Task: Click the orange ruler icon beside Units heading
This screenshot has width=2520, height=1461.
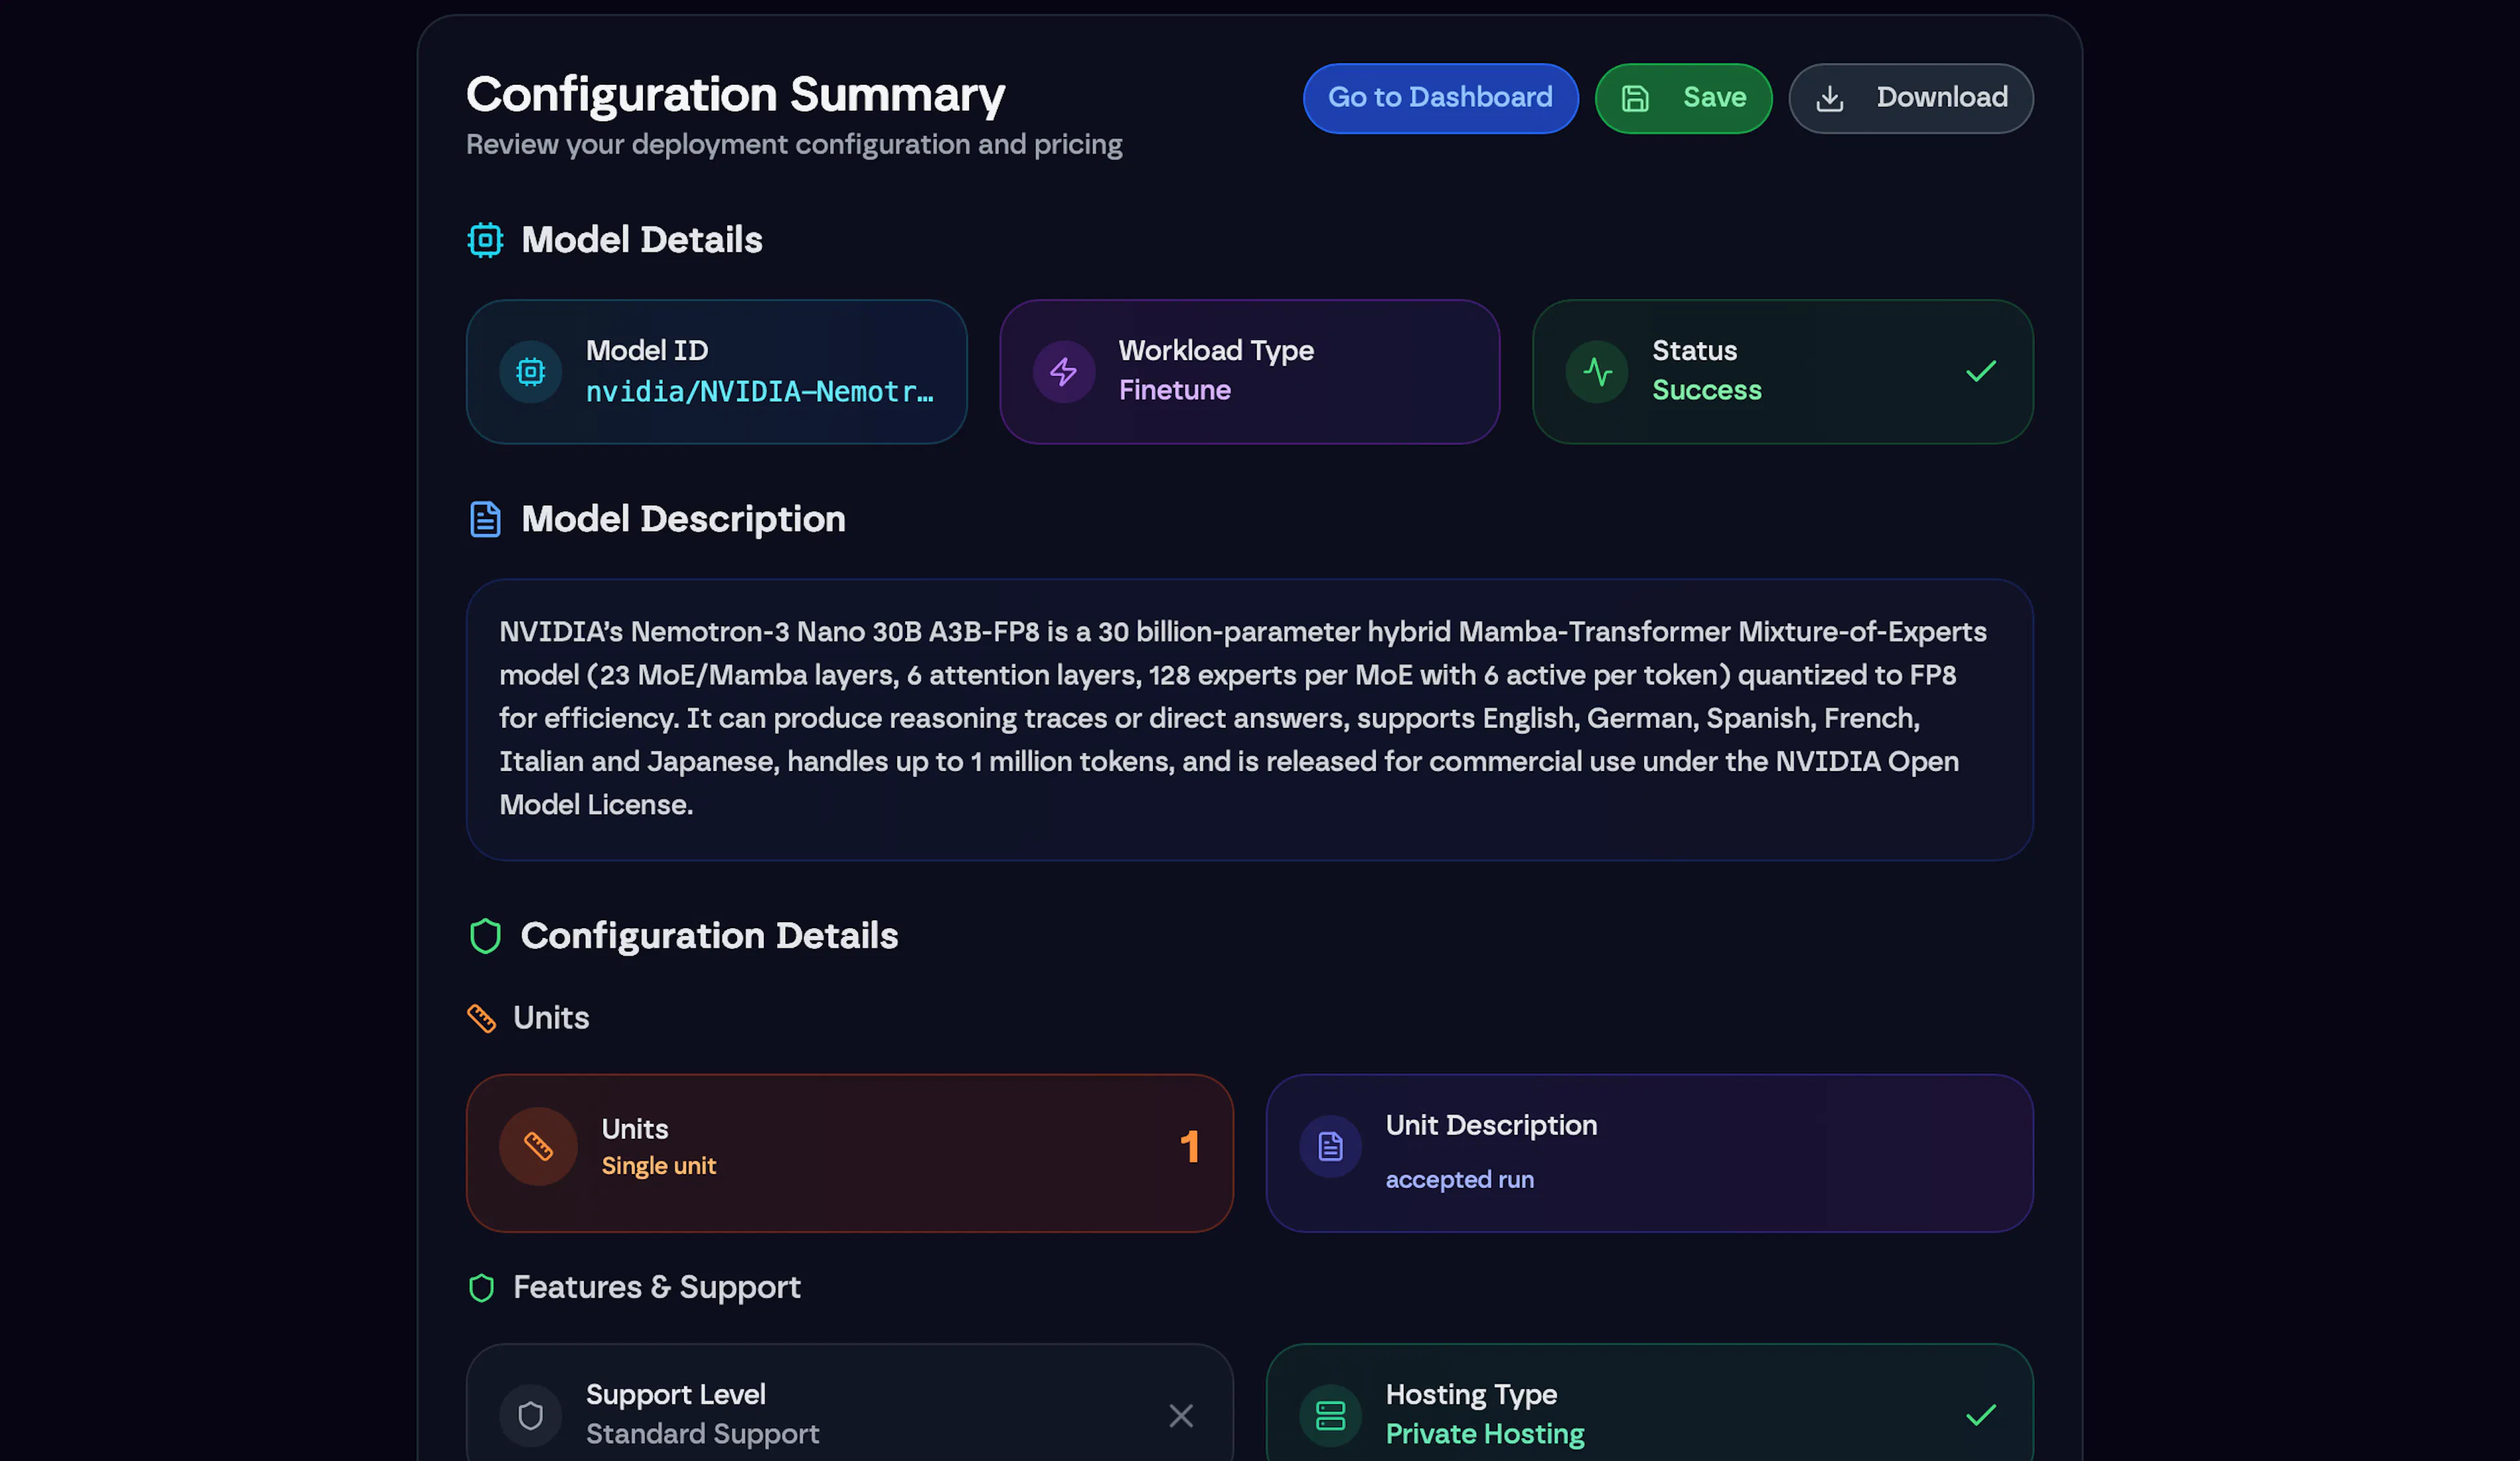Action: [x=481, y=1018]
